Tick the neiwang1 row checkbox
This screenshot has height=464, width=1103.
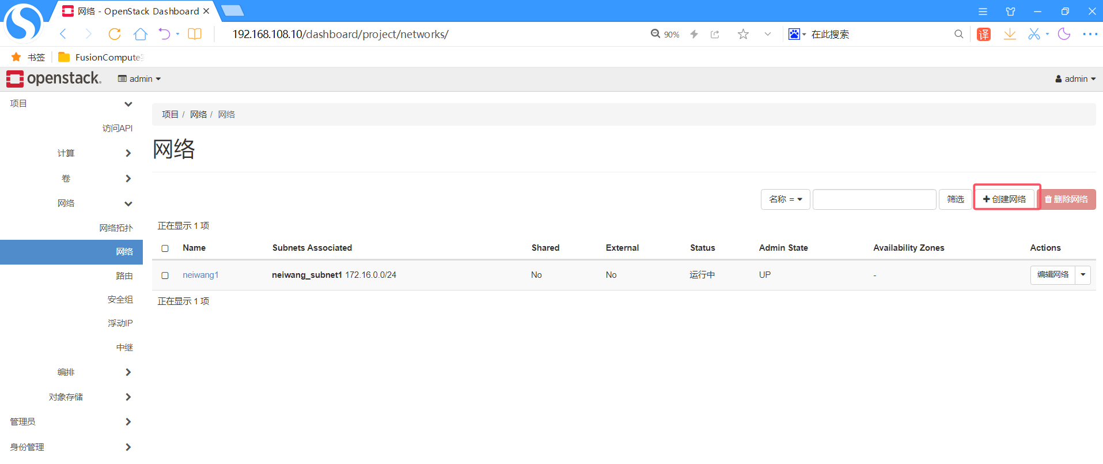(x=165, y=276)
